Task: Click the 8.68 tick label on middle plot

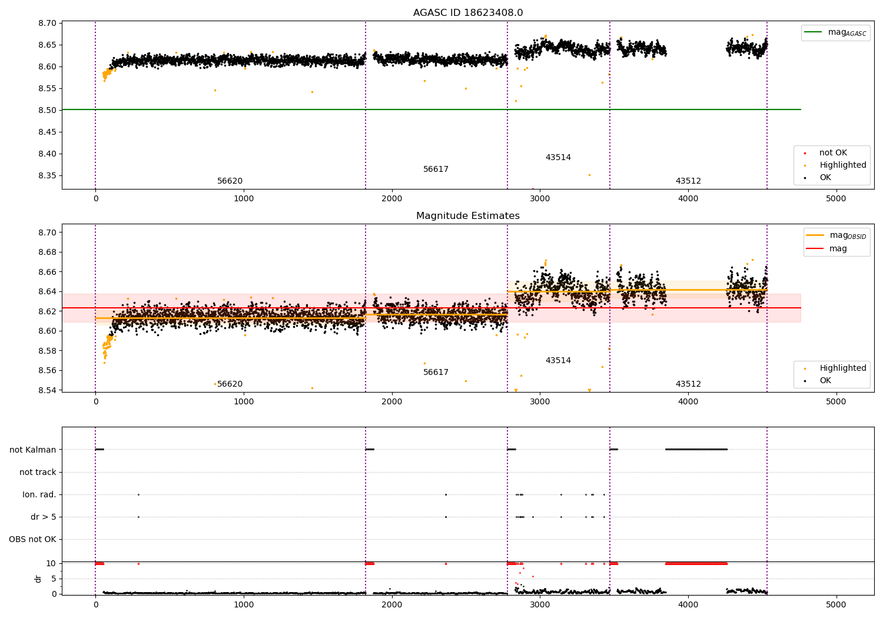Action: [46, 252]
